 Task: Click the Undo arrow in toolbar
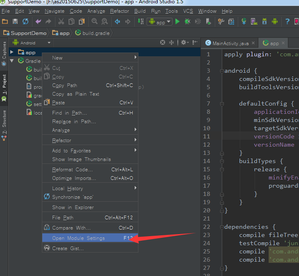(x=38, y=22)
